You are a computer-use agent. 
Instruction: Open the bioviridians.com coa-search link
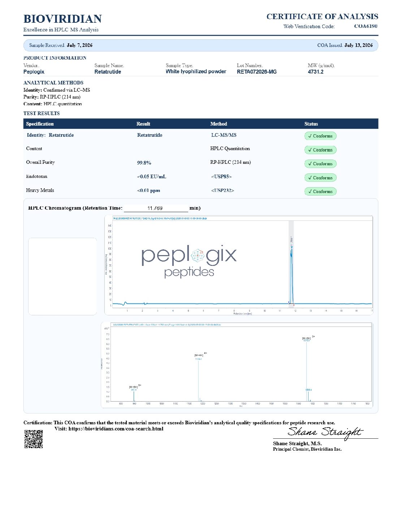tap(116, 429)
